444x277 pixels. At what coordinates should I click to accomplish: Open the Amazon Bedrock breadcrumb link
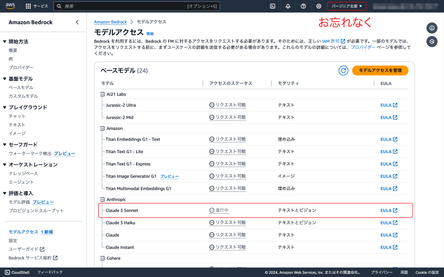pos(111,22)
